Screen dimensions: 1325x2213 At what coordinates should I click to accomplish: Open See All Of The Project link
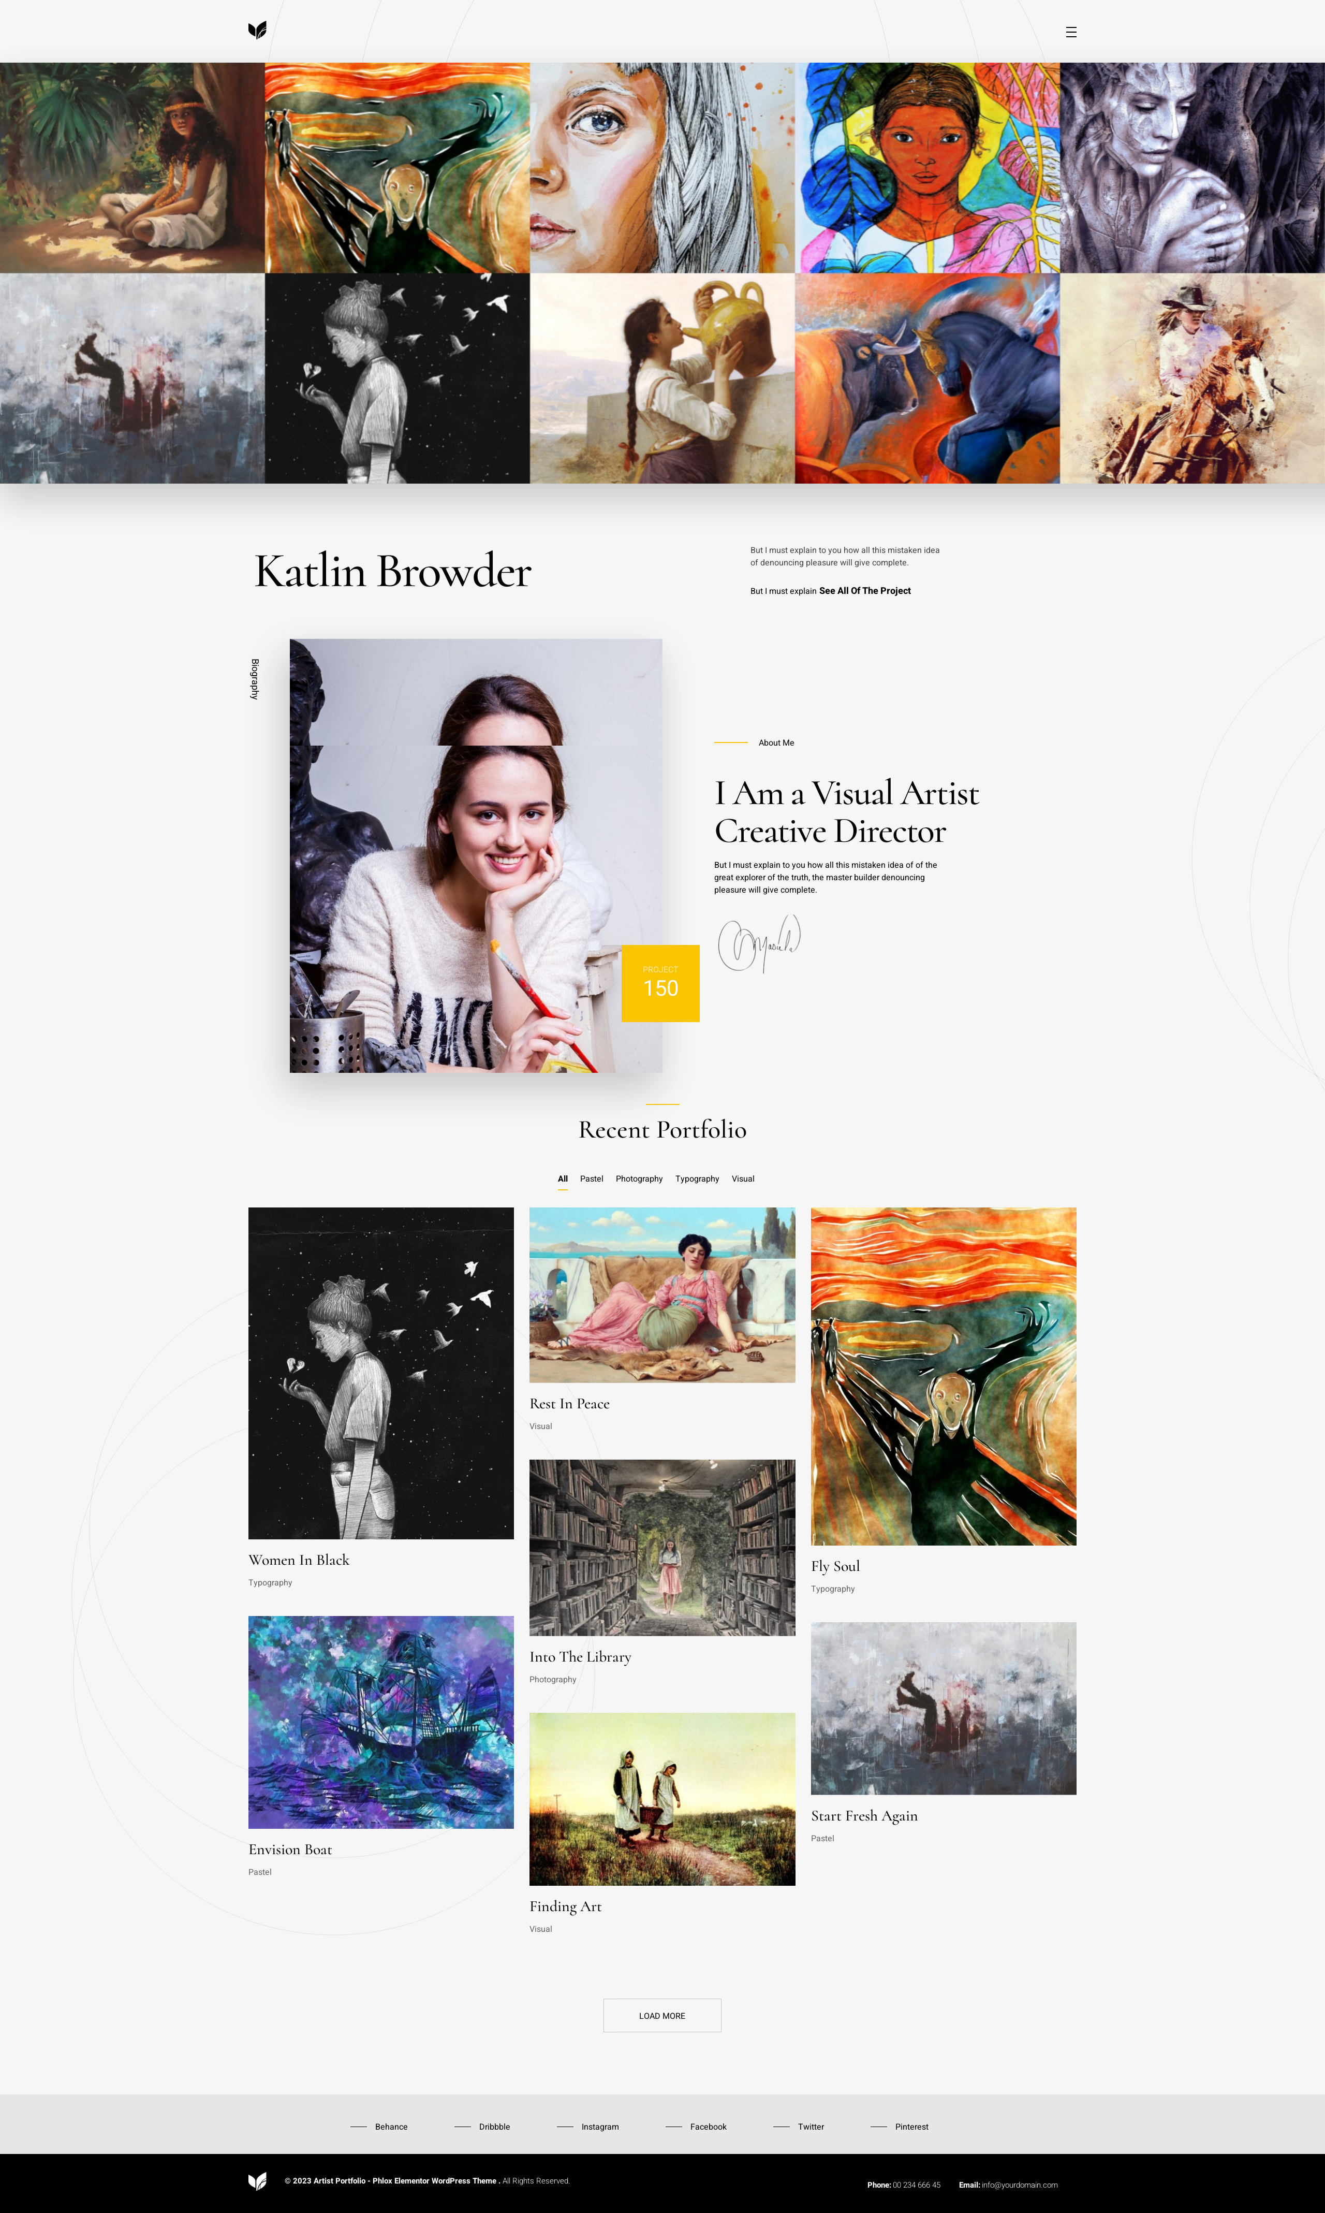(864, 591)
